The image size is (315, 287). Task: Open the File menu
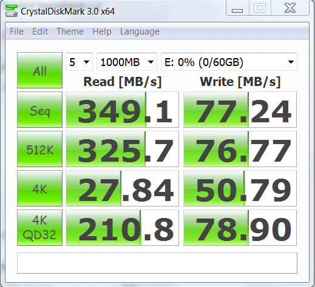click(x=16, y=31)
